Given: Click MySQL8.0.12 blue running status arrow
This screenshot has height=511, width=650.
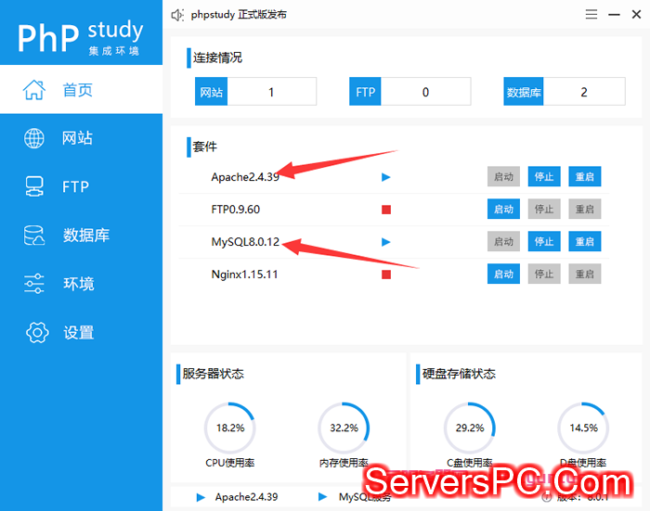Looking at the screenshot, I should click(386, 241).
